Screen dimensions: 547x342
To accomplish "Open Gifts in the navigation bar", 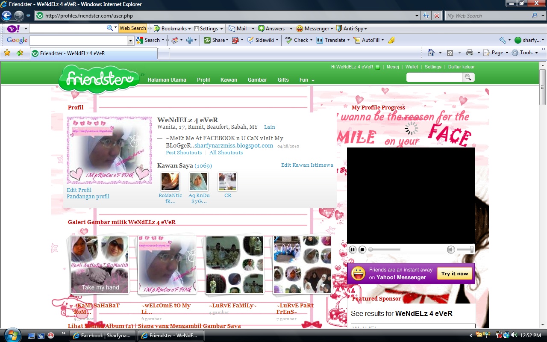I will click(283, 80).
